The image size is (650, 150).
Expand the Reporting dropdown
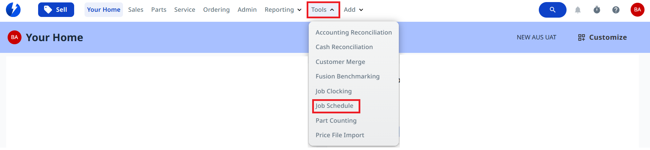coord(283,10)
